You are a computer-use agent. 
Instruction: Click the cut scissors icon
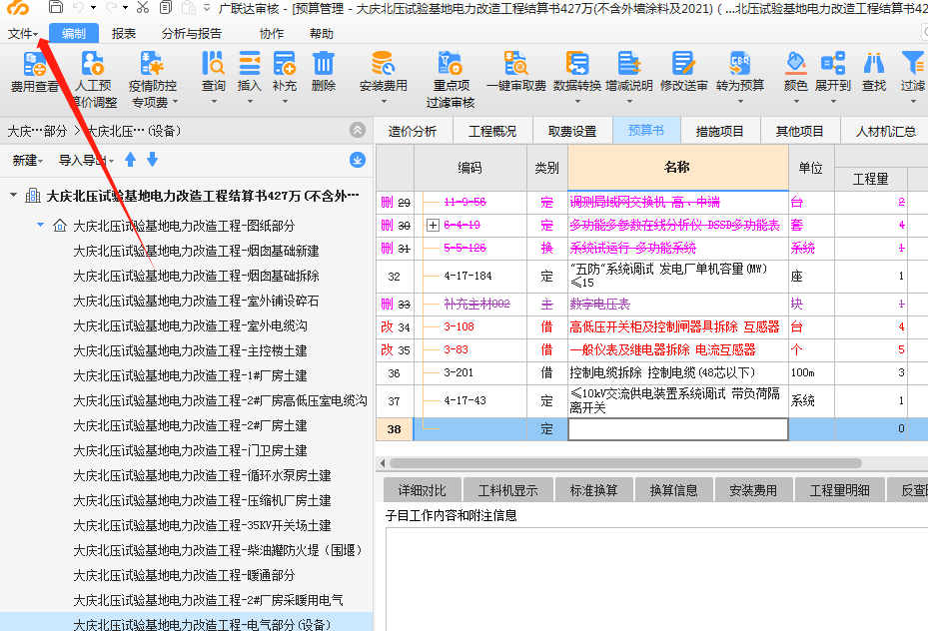(x=143, y=8)
